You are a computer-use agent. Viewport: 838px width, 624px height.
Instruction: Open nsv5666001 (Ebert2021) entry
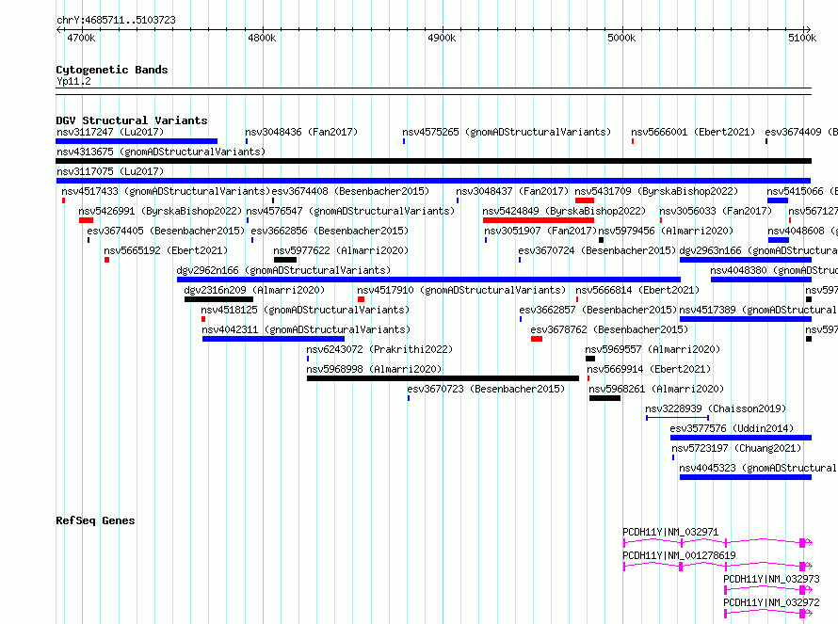[693, 132]
